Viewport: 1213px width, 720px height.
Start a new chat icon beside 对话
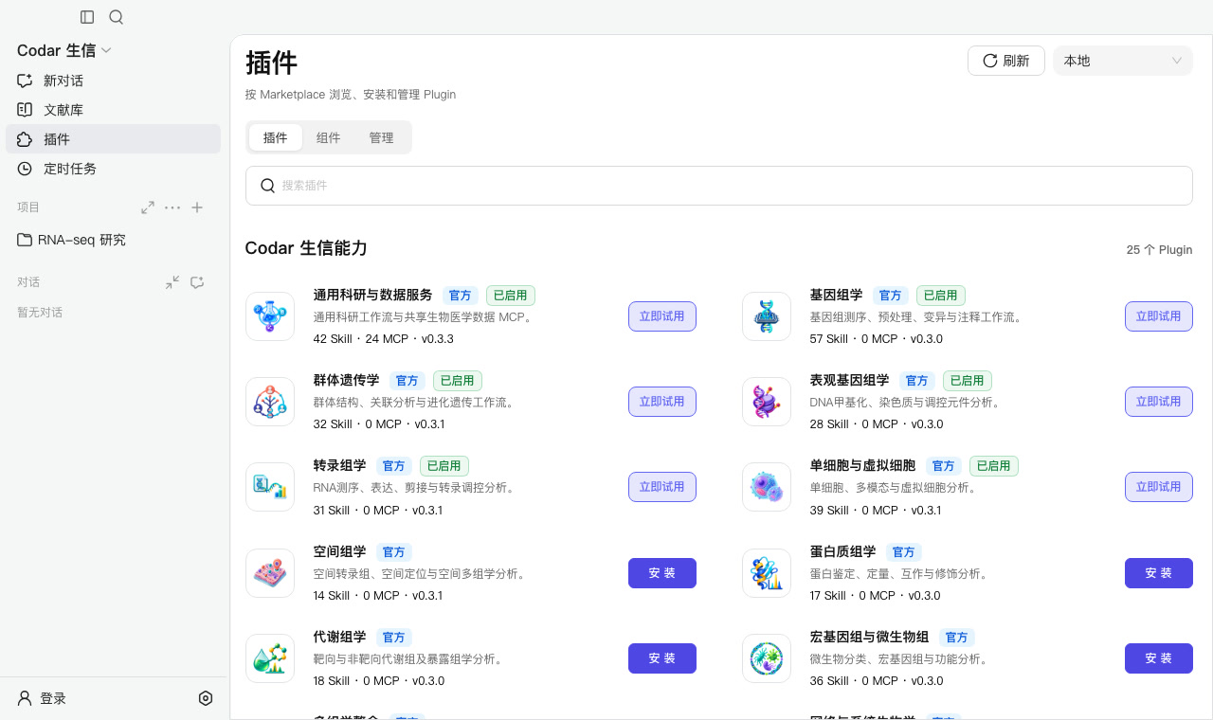pyautogui.click(x=197, y=282)
